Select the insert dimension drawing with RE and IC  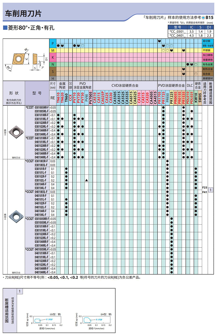(26, 60)
